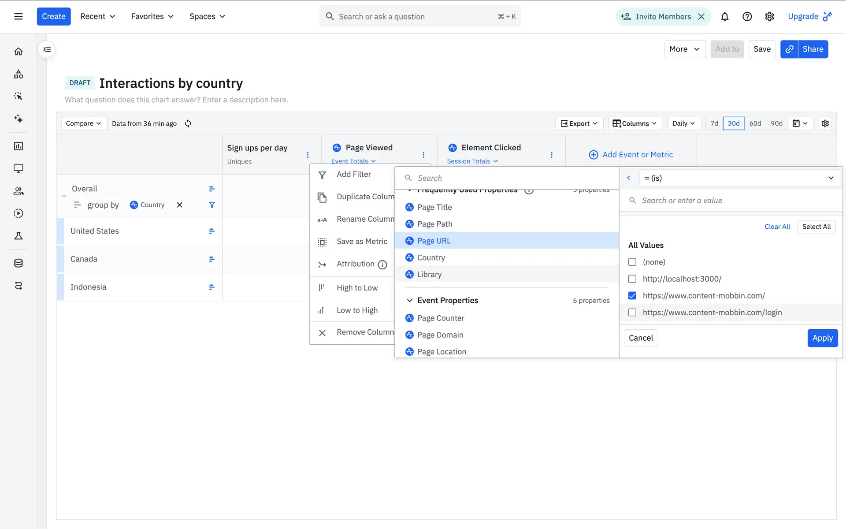Open the = (is) operator dropdown
The width and height of the screenshot is (846, 529).
click(739, 178)
